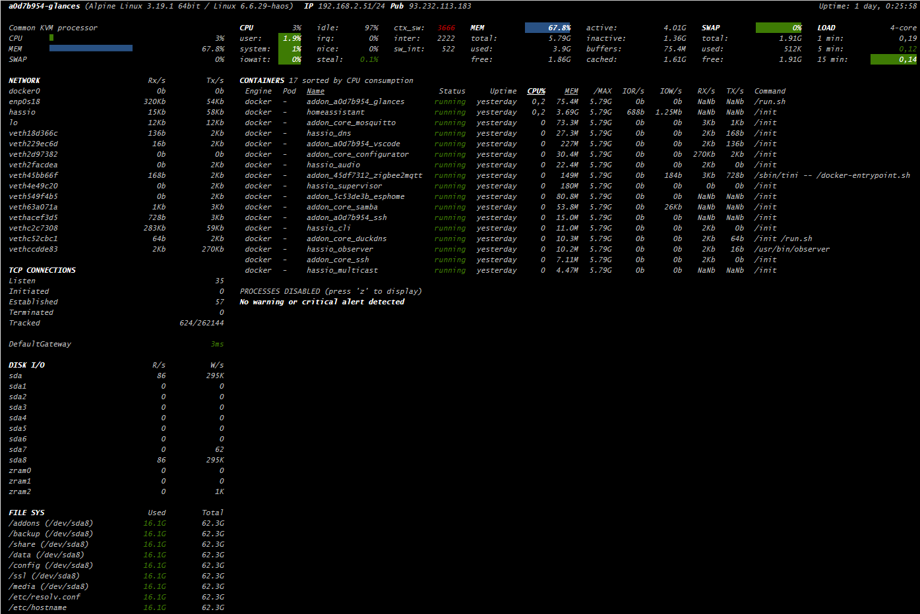Image resolution: width=920 pixels, height=614 pixels.
Task: Click the No warning or critical alert text
Action: (322, 302)
